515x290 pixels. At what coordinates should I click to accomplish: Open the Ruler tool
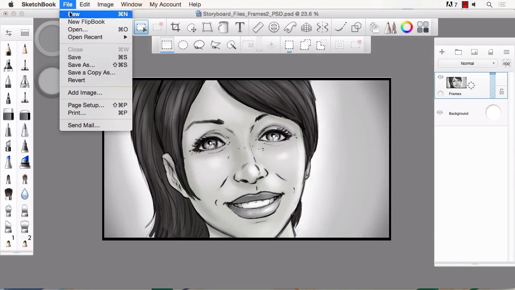click(x=258, y=27)
